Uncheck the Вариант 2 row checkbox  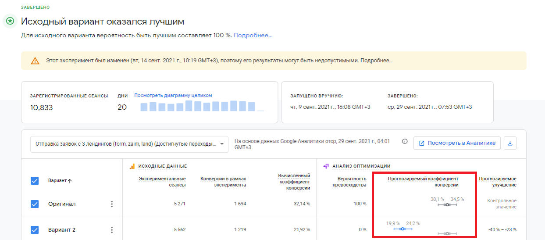click(x=35, y=230)
